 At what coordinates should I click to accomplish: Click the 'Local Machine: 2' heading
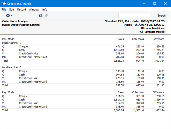[x=12, y=67]
